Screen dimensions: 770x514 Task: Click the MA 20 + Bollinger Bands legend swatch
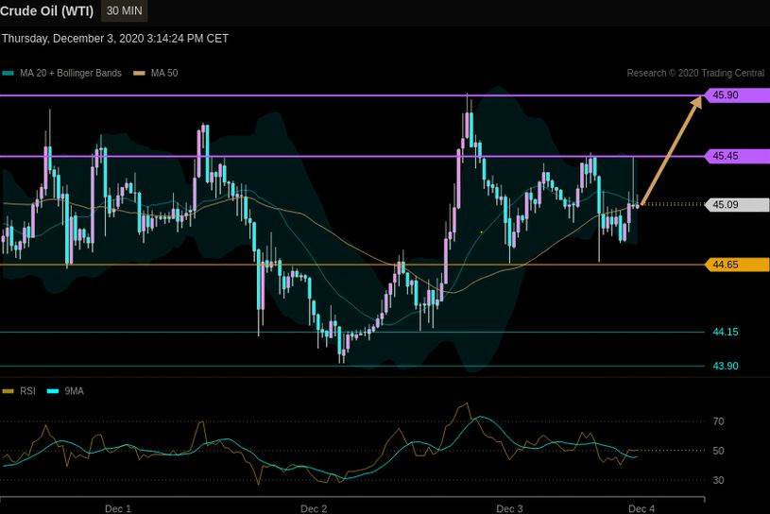8,74
